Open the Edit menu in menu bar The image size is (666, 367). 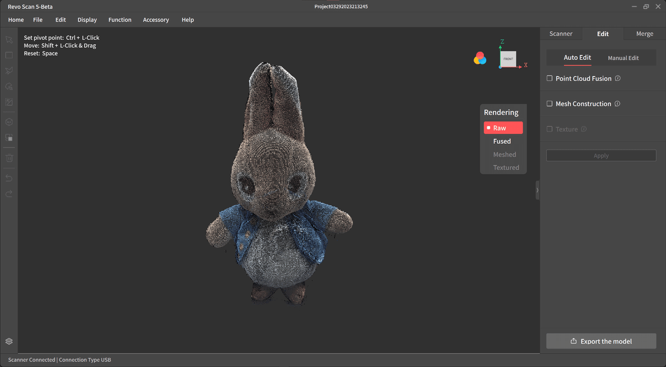click(x=60, y=19)
